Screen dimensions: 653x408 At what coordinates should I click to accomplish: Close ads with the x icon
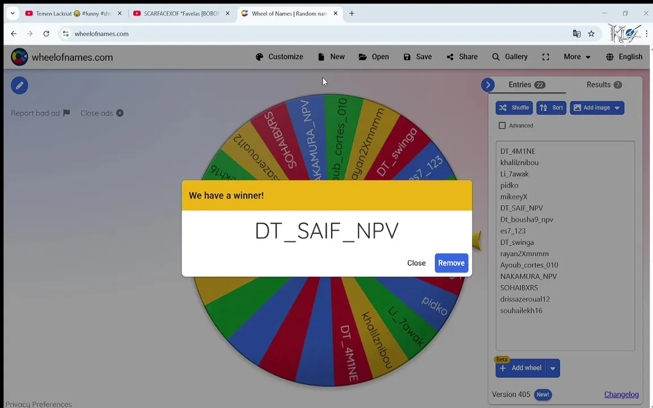[102, 113]
